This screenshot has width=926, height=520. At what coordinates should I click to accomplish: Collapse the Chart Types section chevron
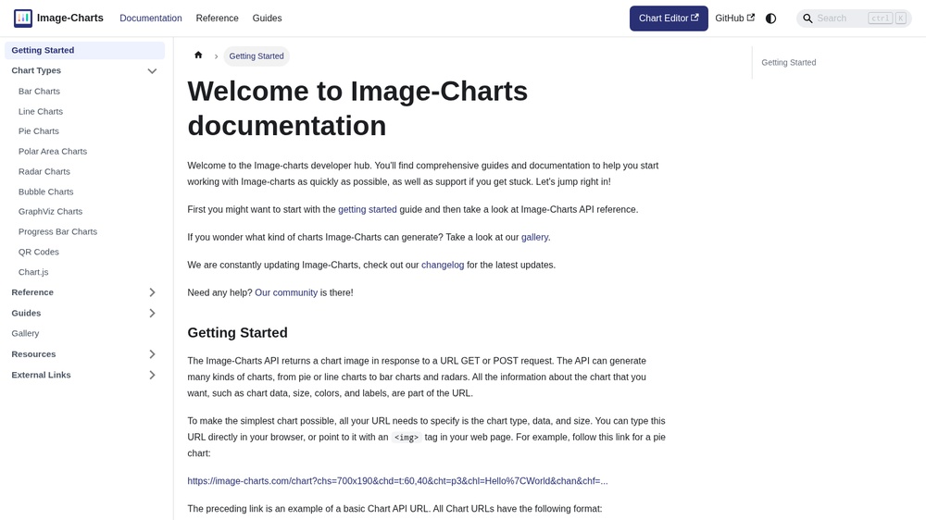pos(152,71)
